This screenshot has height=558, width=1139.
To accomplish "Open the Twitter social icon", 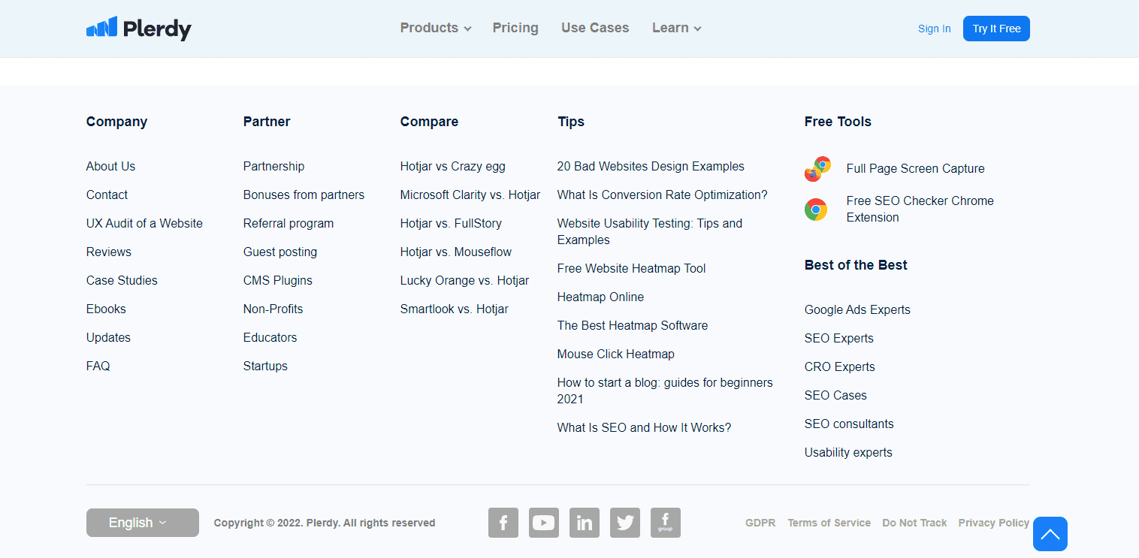I will coord(624,523).
